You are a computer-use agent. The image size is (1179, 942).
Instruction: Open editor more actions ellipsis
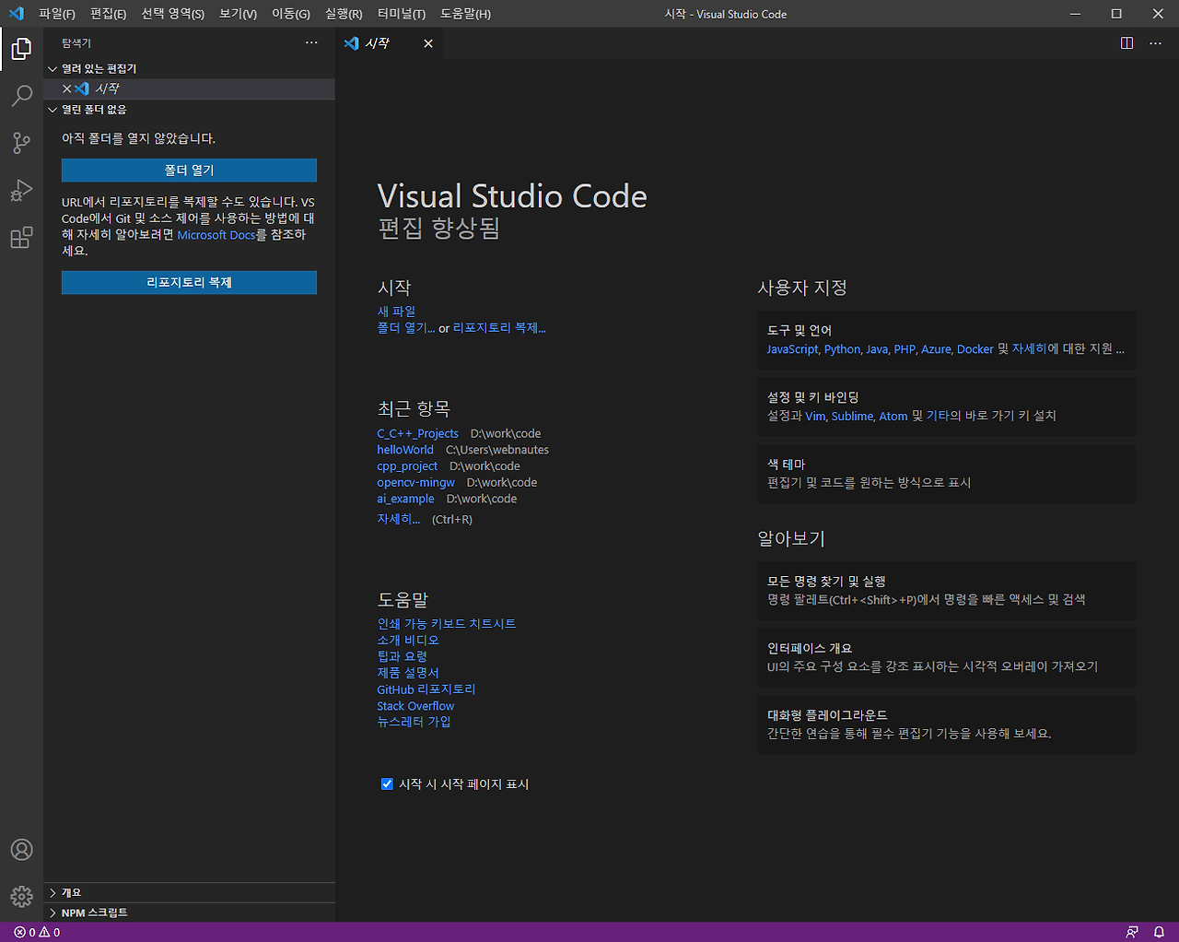click(x=1155, y=43)
